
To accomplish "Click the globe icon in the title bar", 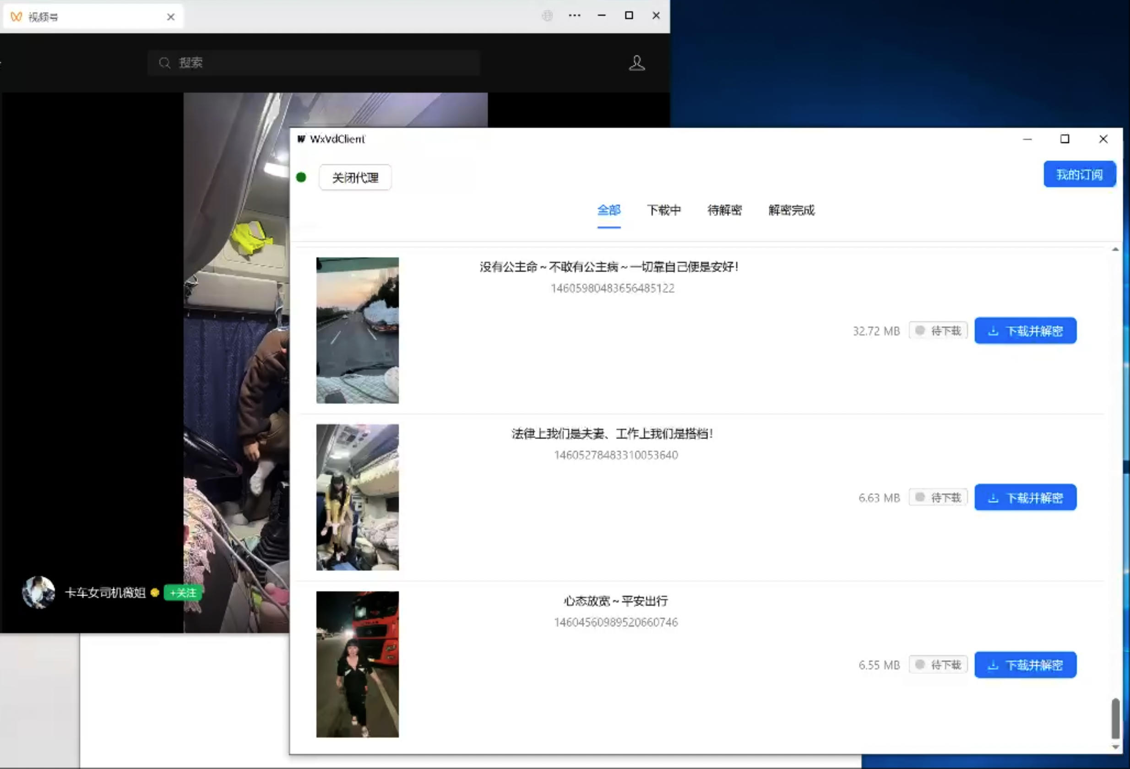I will click(547, 16).
